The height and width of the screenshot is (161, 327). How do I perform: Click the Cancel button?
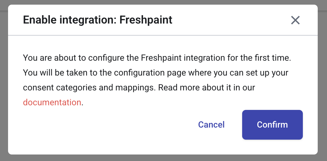(x=211, y=125)
